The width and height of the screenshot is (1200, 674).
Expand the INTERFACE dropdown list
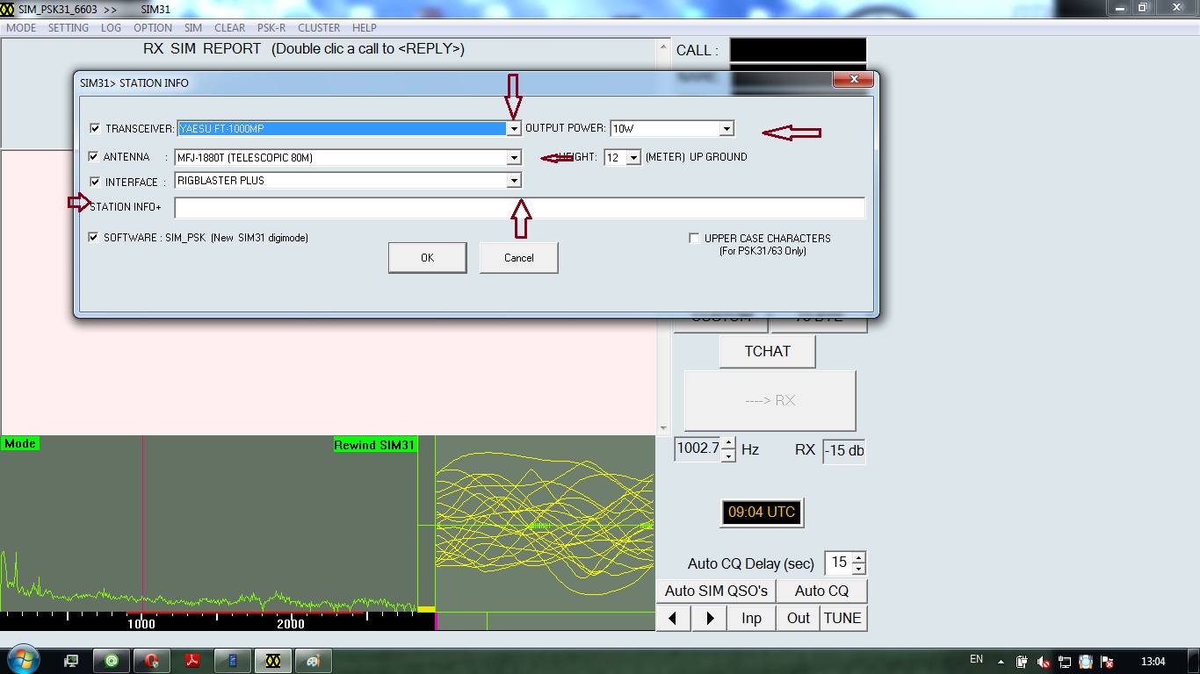click(x=514, y=181)
